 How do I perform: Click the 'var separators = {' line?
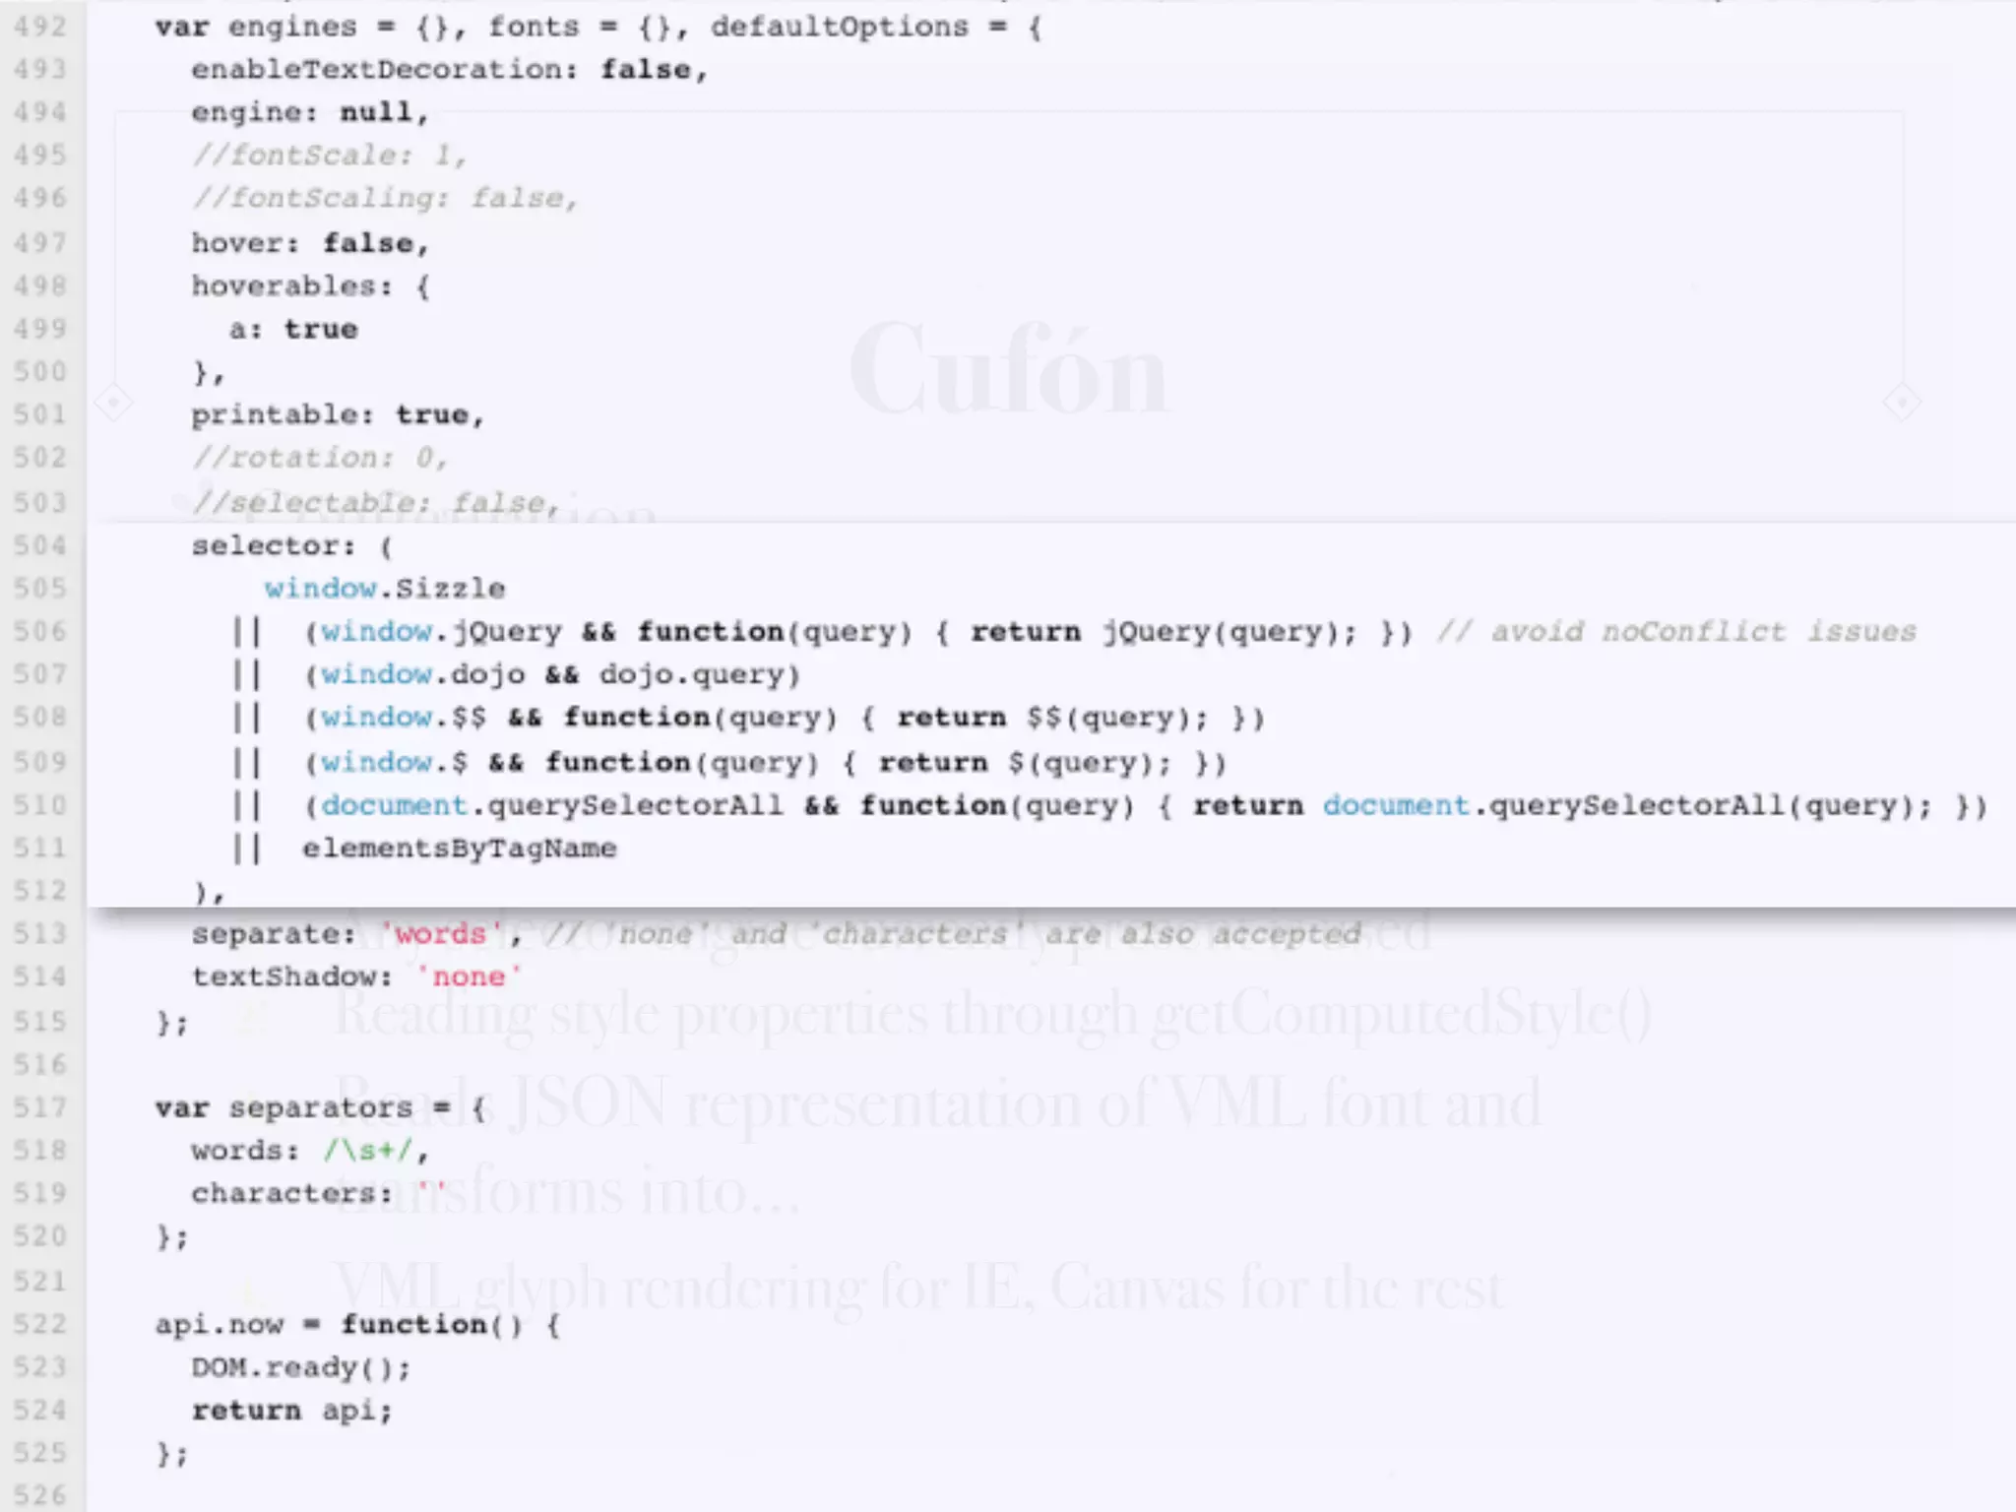tap(320, 1107)
